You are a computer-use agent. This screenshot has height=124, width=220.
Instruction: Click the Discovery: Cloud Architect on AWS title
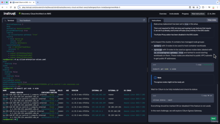point(36,14)
